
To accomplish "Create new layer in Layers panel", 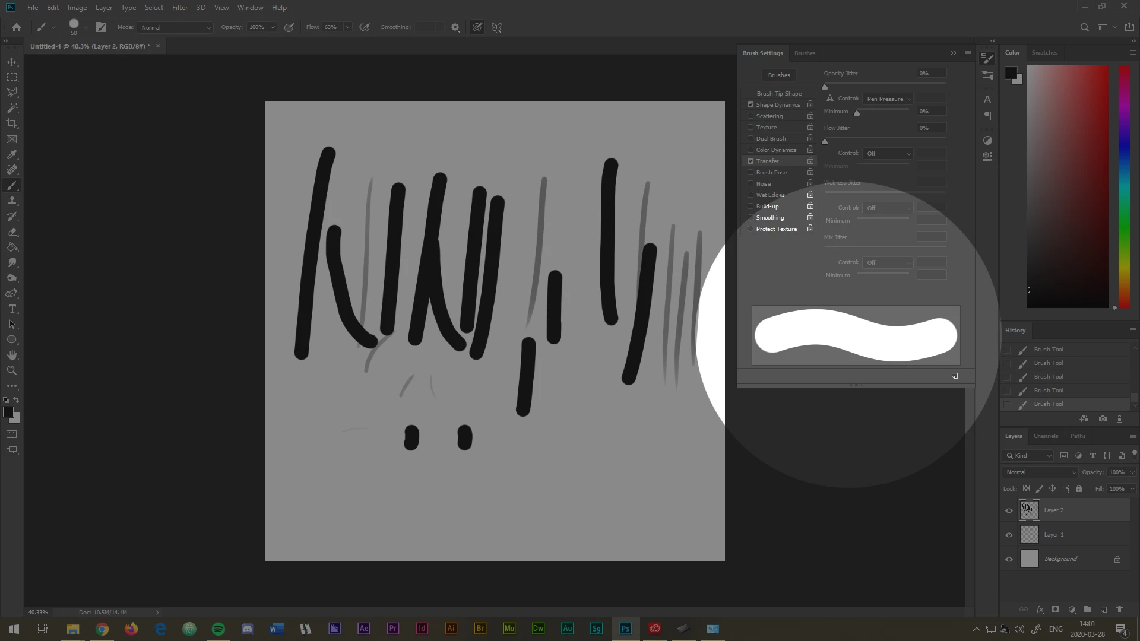I will coord(1104,610).
